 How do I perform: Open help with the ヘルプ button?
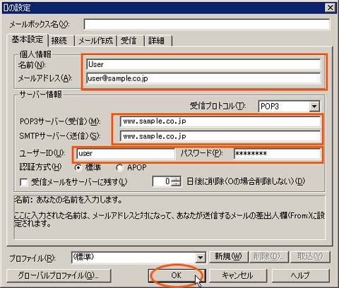click(x=301, y=275)
